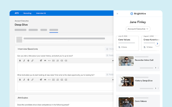Add bulleted list in first question's editor
Image resolution: width=172 pixels, height=107 pixels.
pos(53,61)
